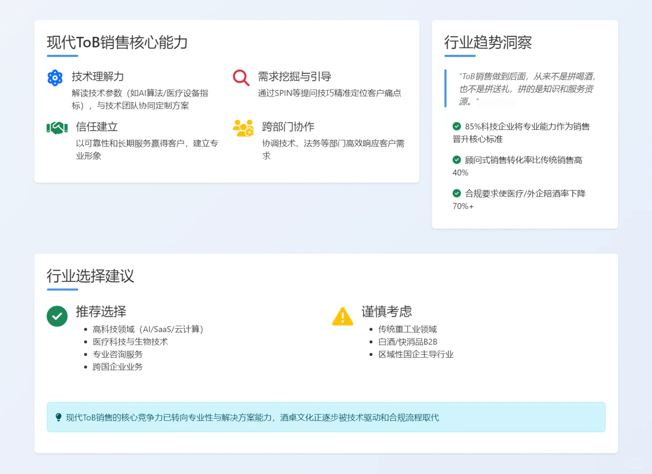Switch to the 谨慎考虑 section
652x474 pixels.
tap(387, 312)
